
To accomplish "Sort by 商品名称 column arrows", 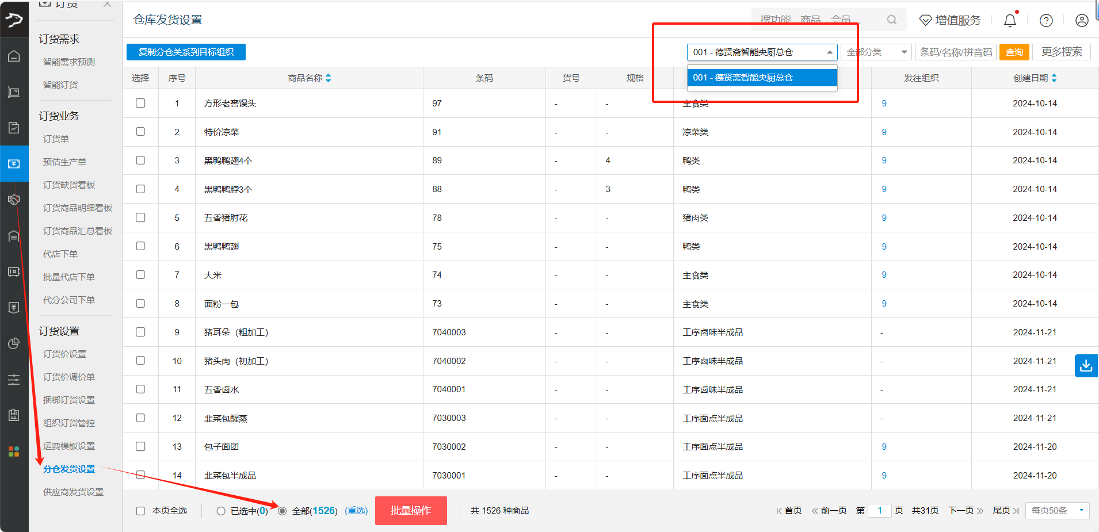I will coord(328,78).
